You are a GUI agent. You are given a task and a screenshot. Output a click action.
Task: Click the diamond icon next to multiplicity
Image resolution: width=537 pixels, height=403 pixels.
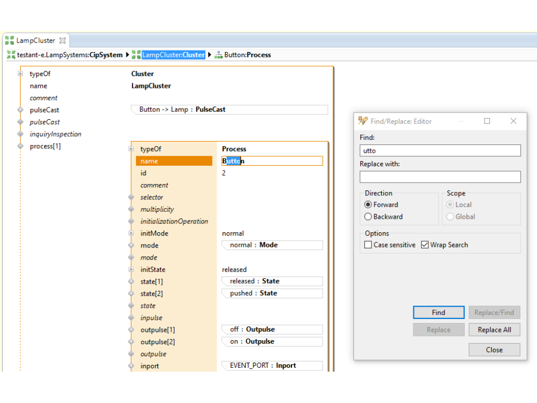(x=131, y=209)
